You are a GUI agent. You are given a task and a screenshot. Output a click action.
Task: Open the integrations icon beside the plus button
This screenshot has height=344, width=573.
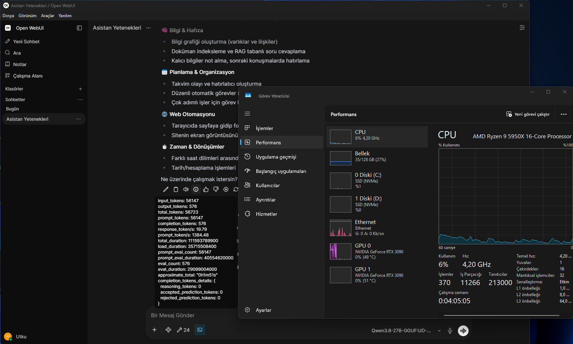(x=168, y=330)
